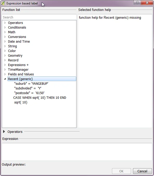The height and width of the screenshot is (176, 154).
Task: Expand the Math function group
Action: pos(5,32)
